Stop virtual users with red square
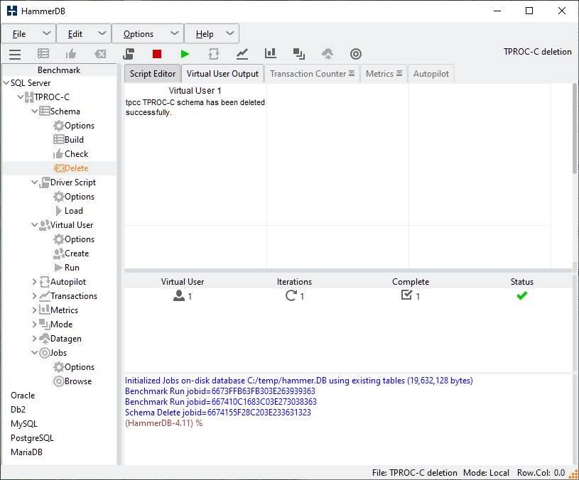This screenshot has height=480, width=579. (x=157, y=54)
